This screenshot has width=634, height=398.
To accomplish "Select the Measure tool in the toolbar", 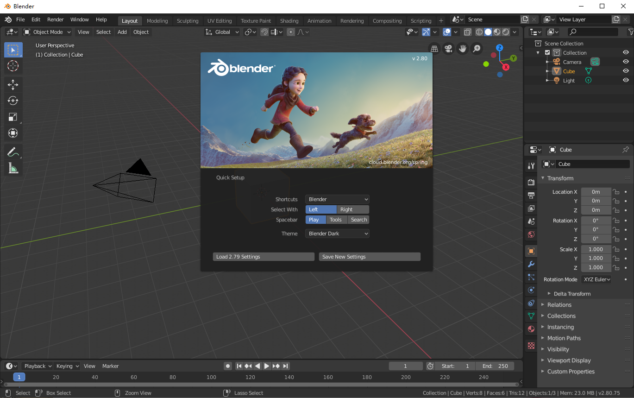I will click(x=13, y=168).
